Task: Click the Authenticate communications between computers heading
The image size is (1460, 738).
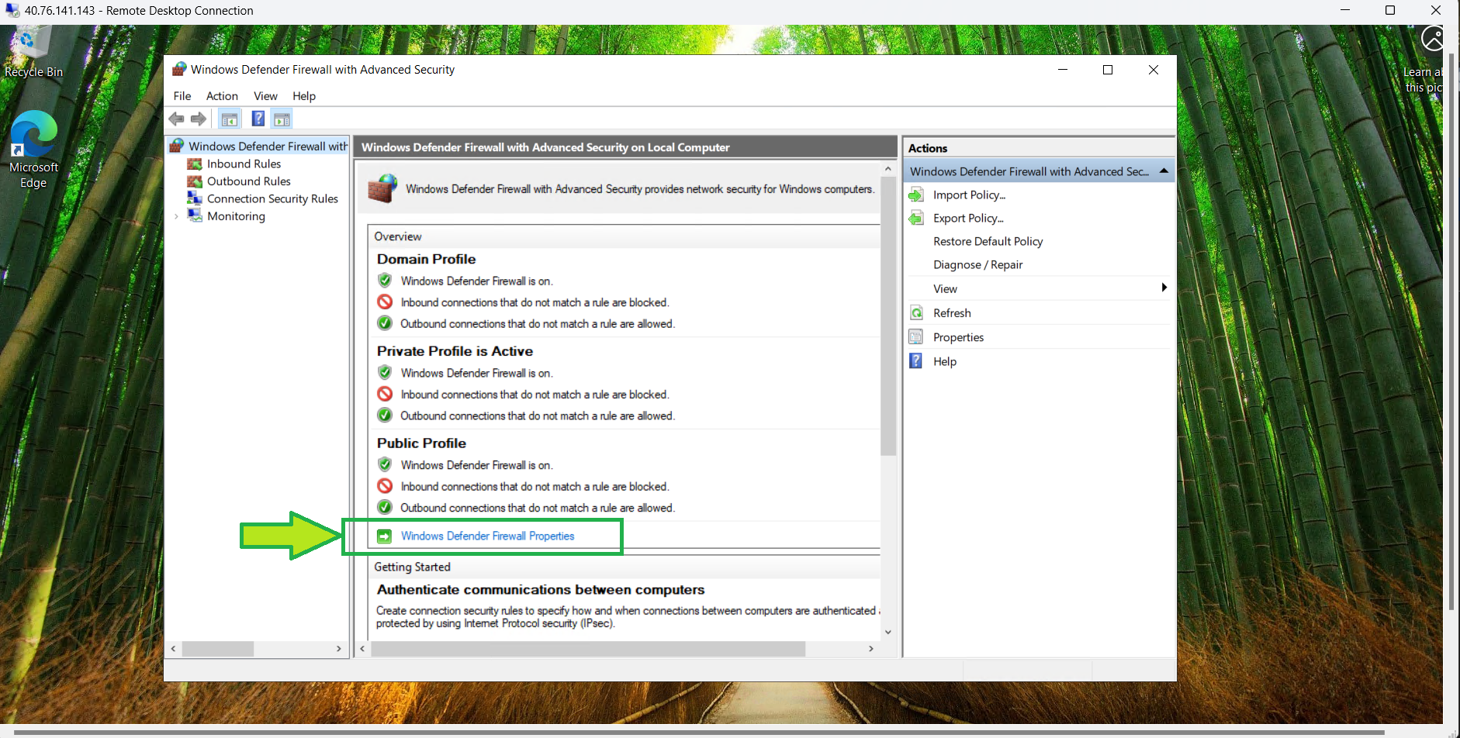Action: point(541,590)
